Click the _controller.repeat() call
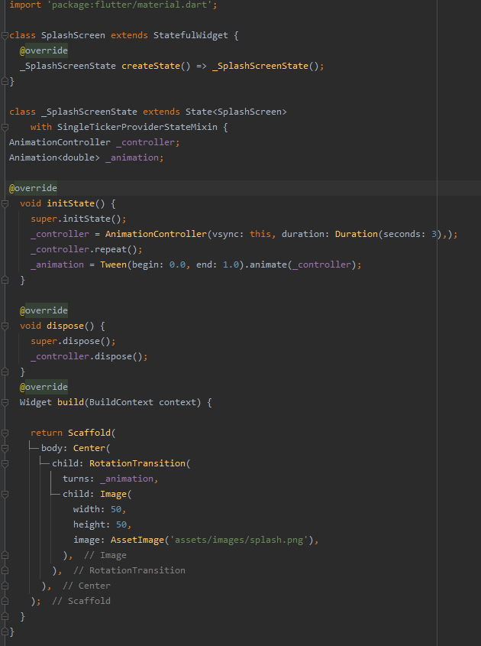 click(86, 250)
